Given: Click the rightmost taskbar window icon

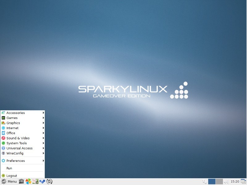Looking at the screenshot, I should [243, 181].
